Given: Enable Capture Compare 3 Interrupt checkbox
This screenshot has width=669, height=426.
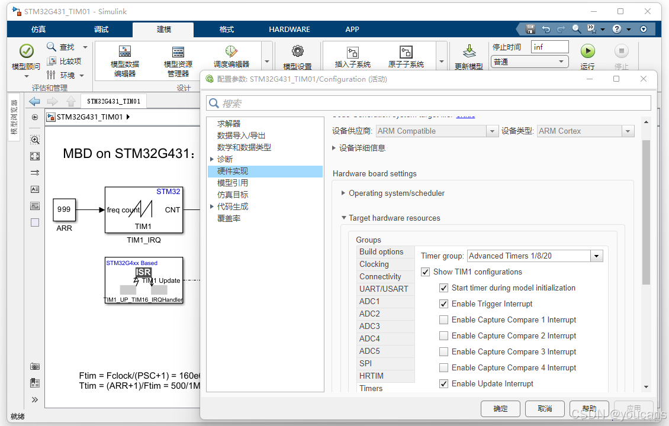Looking at the screenshot, I should pos(443,352).
